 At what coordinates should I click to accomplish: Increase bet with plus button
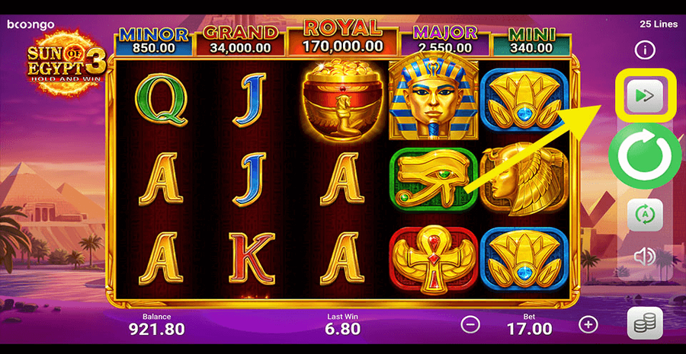pos(588,325)
